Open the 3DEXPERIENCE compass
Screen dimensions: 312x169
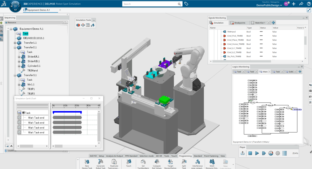pyautogui.click(x=15, y=6)
